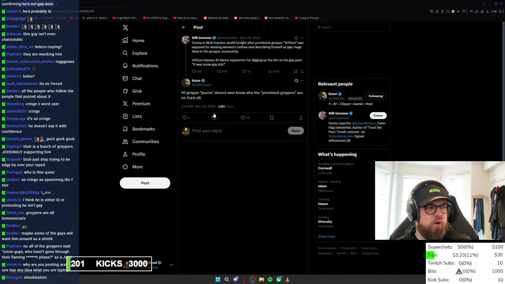Repost Will Sommer's post
The height and width of the screenshot is (284, 505).
tap(219, 71)
